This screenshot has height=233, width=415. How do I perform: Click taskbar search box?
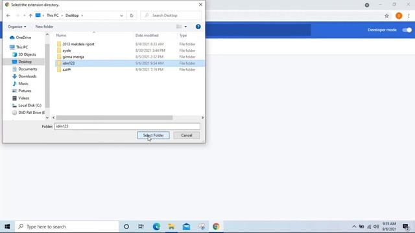click(67, 227)
